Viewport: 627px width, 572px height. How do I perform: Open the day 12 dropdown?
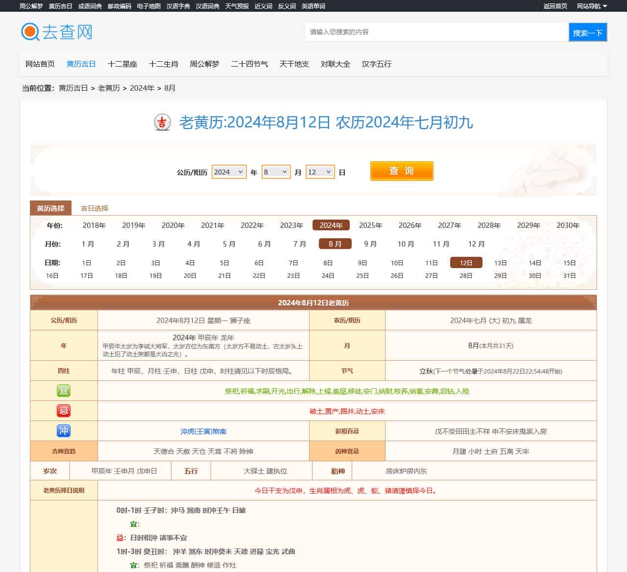click(320, 172)
